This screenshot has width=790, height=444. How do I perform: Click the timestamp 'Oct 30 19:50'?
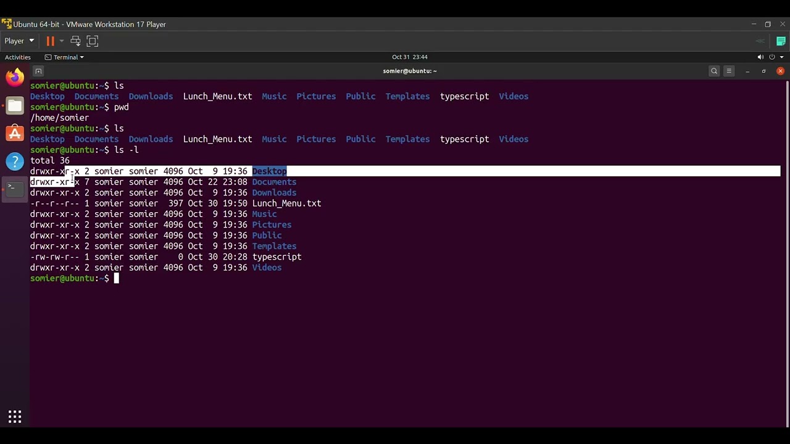pyautogui.click(x=217, y=203)
